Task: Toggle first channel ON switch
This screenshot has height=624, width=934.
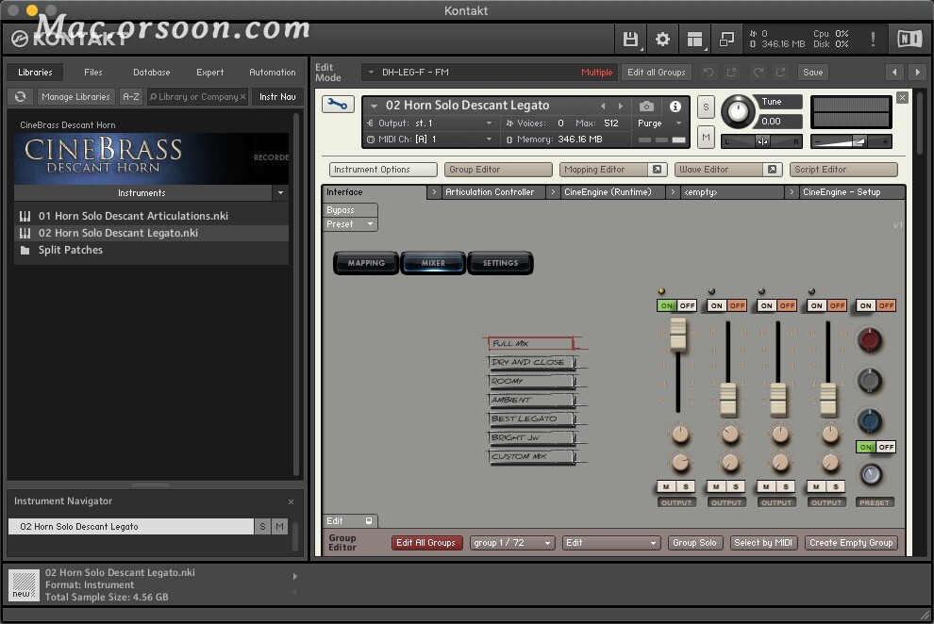Action: (667, 305)
